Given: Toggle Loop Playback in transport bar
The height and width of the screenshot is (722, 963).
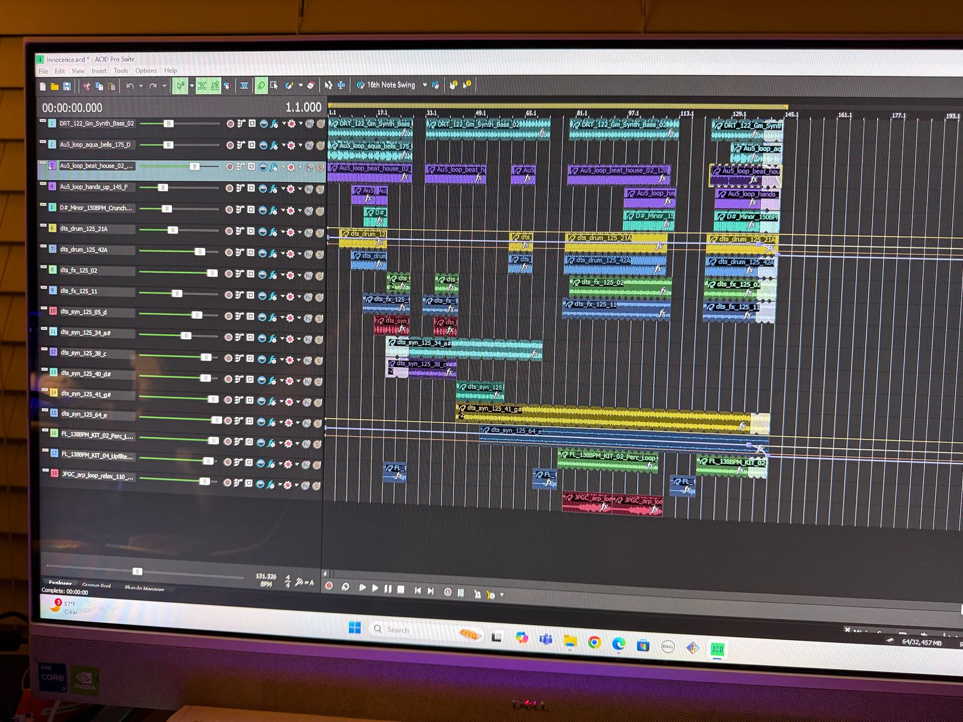Looking at the screenshot, I should 345,587.
